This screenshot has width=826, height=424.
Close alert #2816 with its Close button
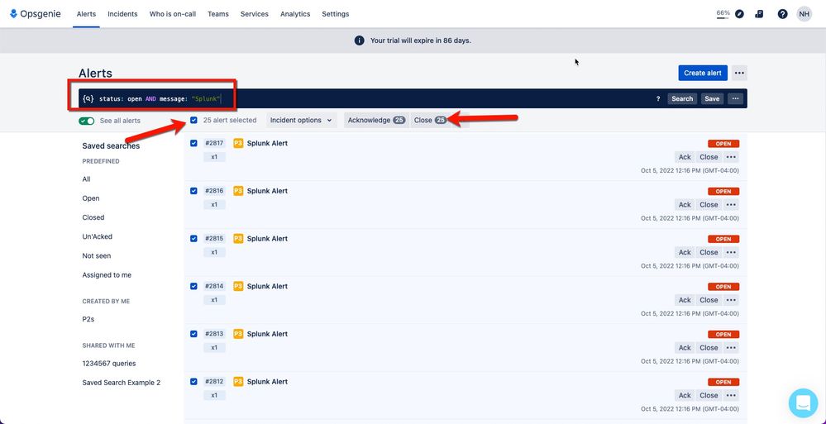[709, 204]
